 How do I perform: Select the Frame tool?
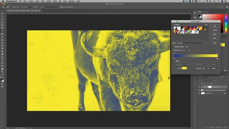tap(2, 28)
